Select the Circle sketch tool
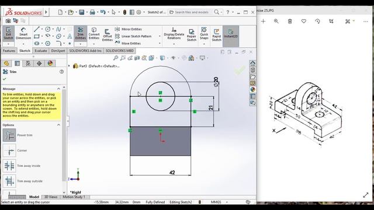Screen dimensions: 374x210 [48, 29]
